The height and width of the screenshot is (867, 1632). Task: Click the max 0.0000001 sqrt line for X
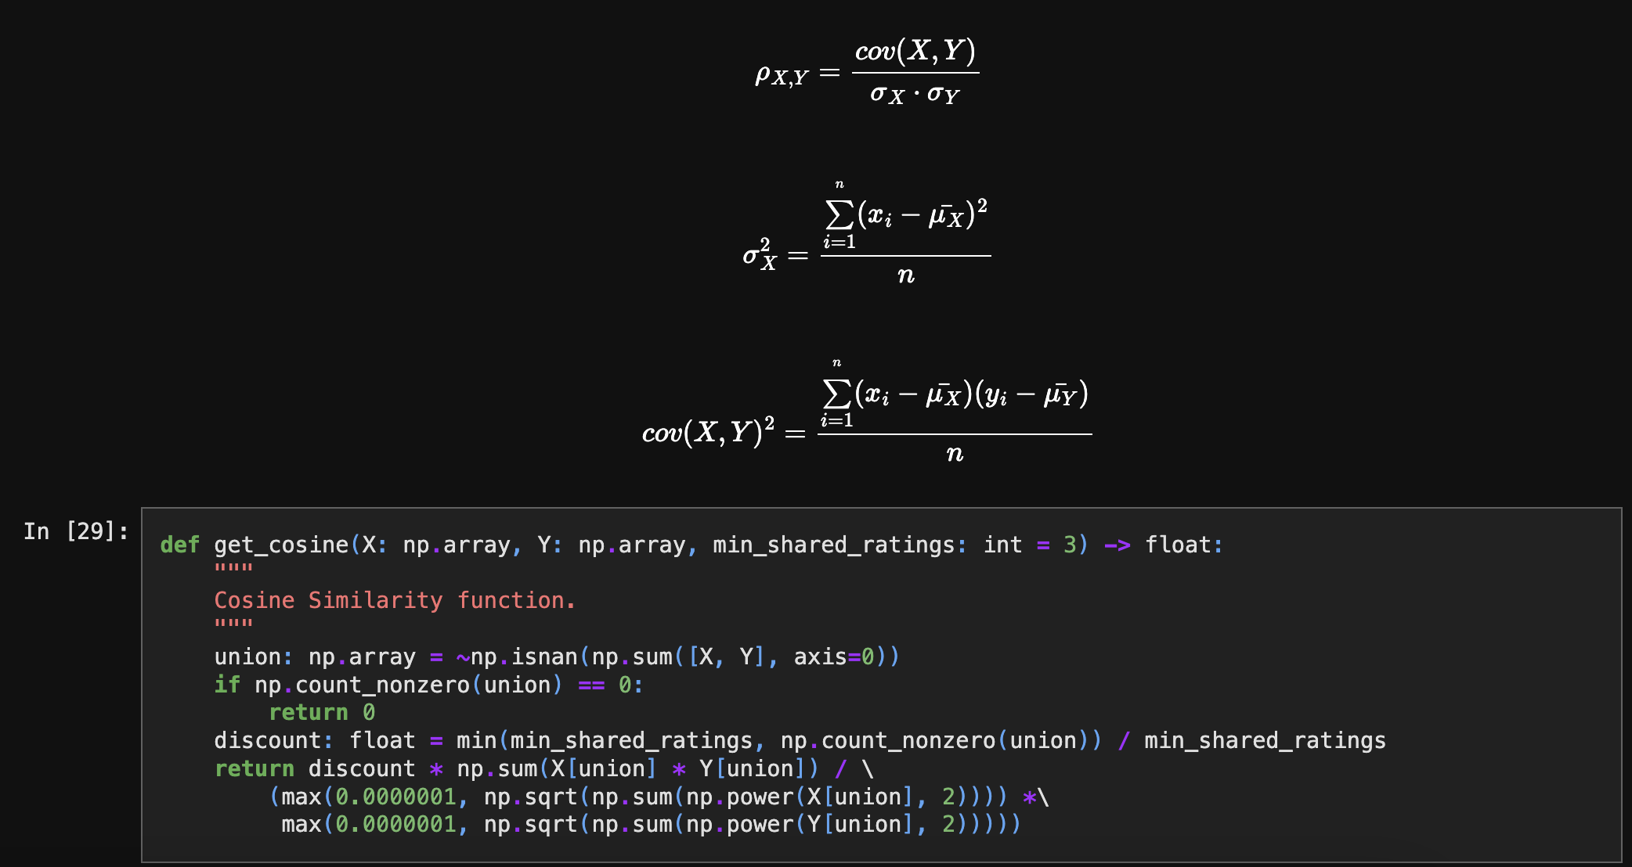coord(658,797)
